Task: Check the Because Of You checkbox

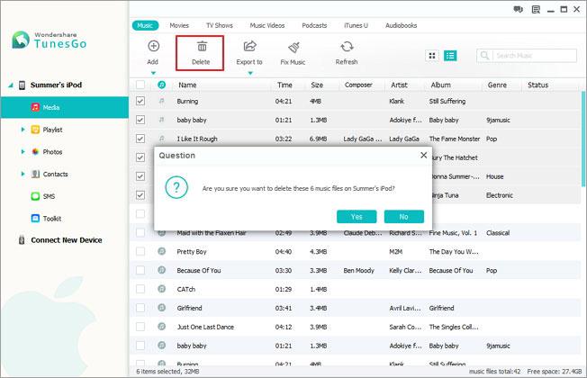Action: click(140, 270)
